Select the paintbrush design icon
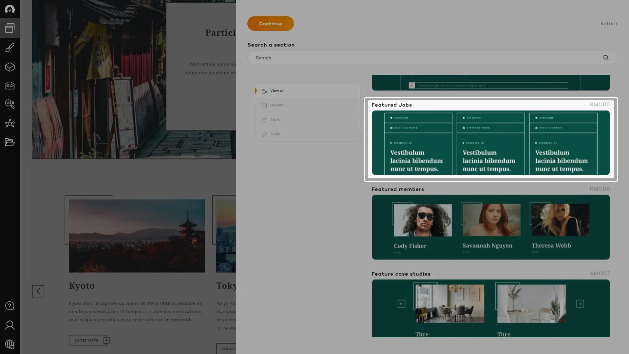The width and height of the screenshot is (629, 354). (10, 48)
